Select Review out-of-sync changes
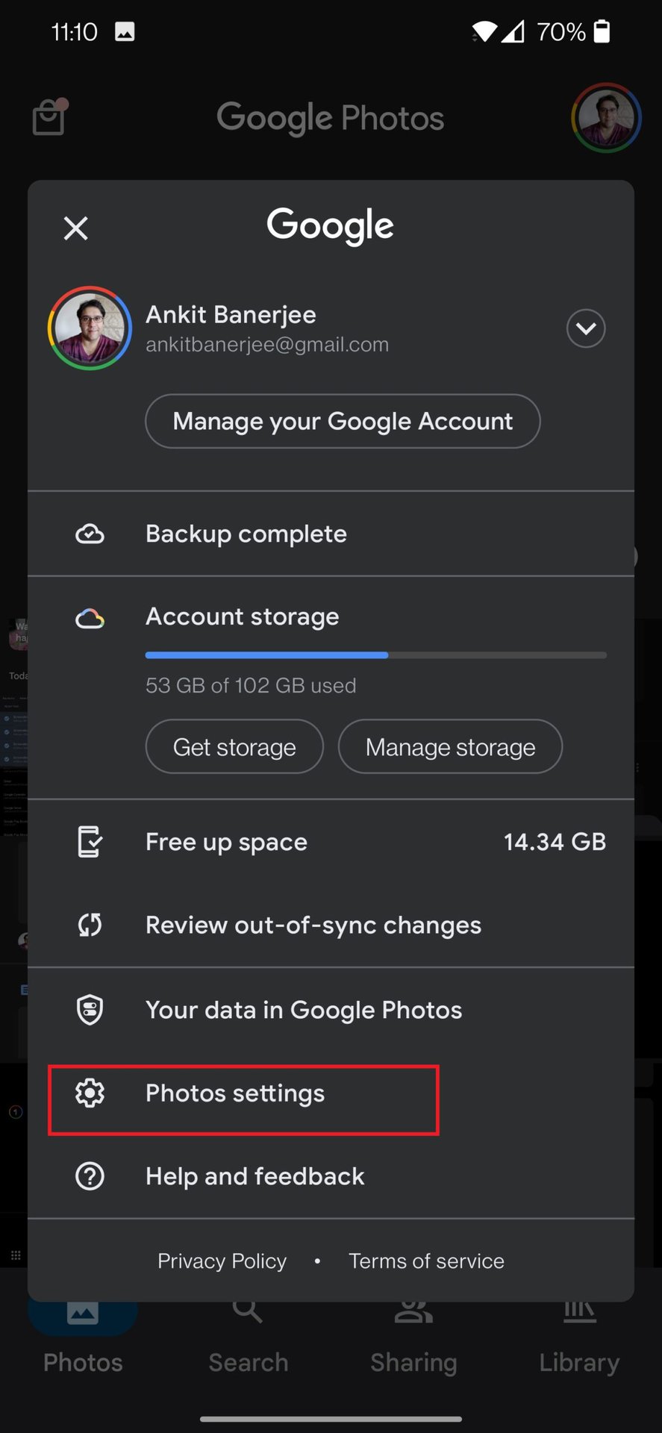Image resolution: width=662 pixels, height=1433 pixels. pyautogui.click(x=313, y=925)
